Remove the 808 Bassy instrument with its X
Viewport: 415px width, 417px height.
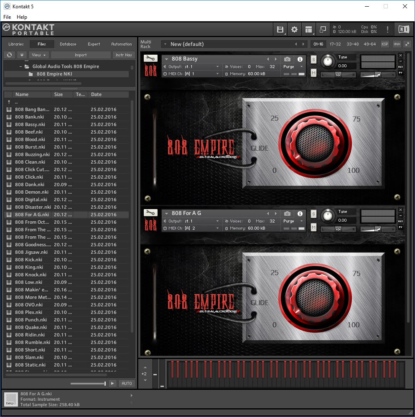[x=400, y=56]
